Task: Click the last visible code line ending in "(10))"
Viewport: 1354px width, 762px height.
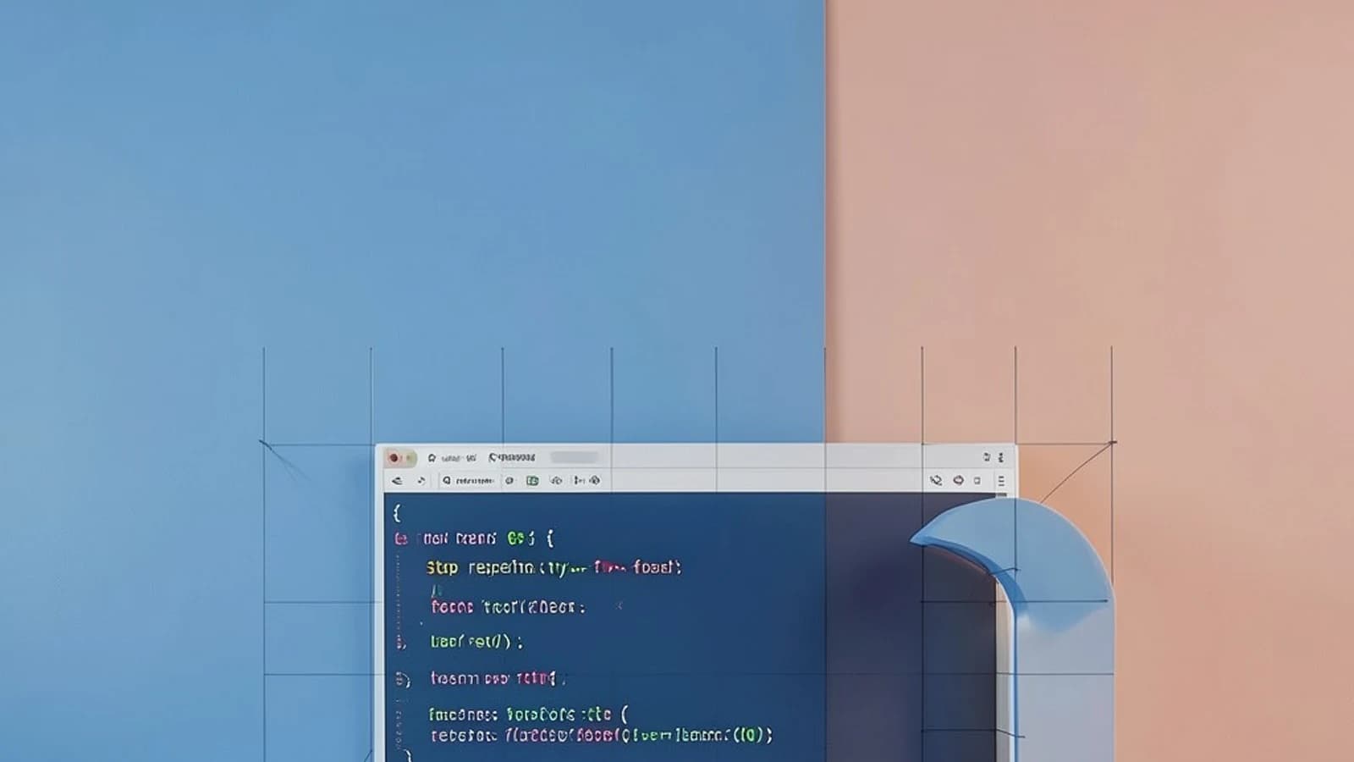Action: click(601, 735)
